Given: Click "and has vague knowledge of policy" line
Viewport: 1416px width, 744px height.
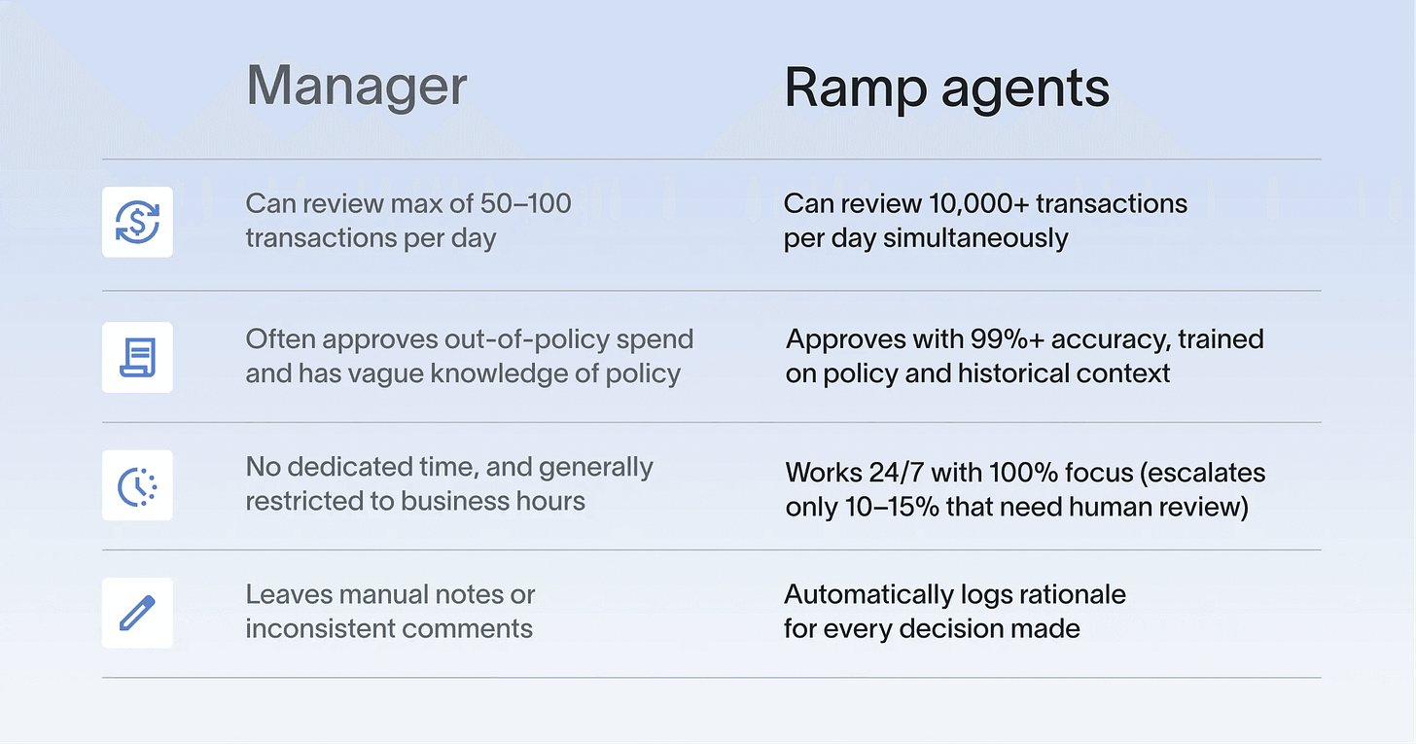Looking at the screenshot, I should click(463, 373).
